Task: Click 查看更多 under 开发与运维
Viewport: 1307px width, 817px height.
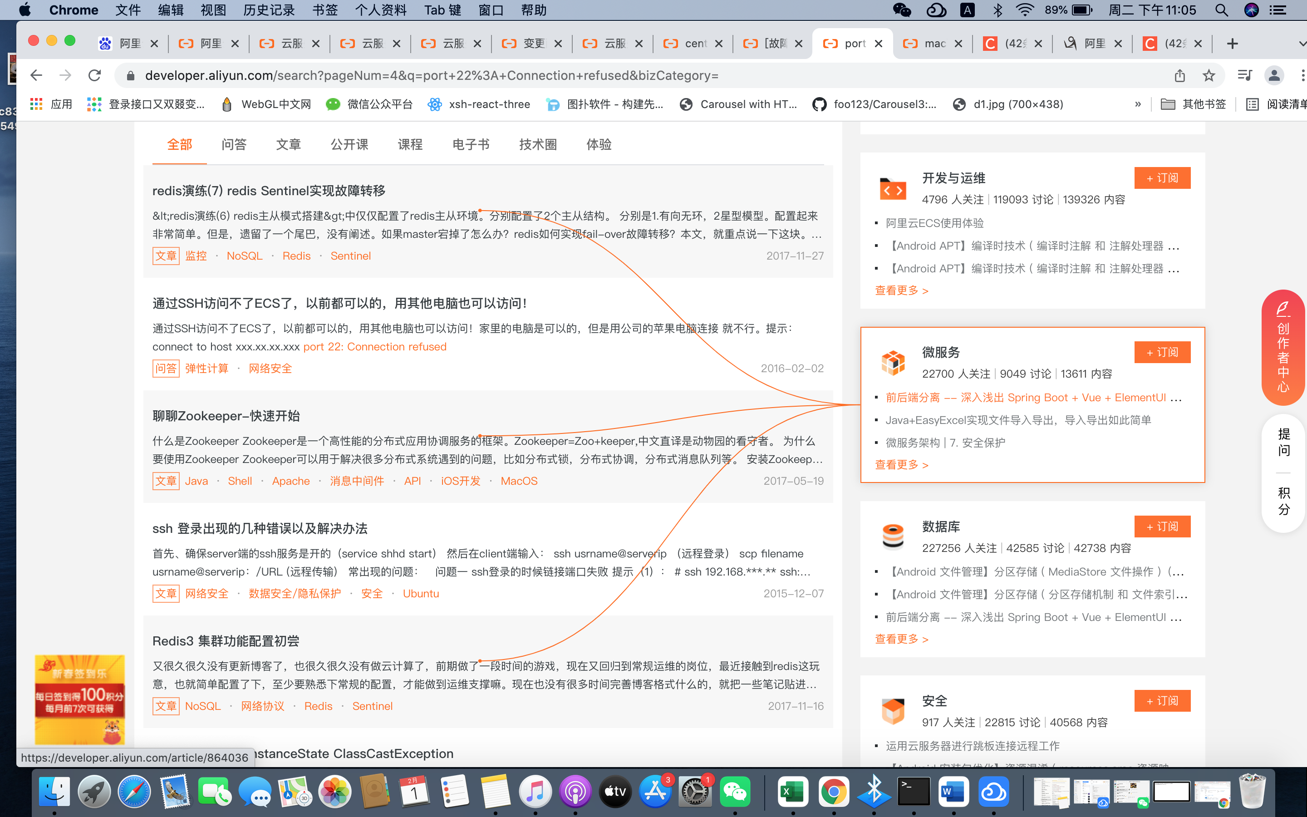Action: click(901, 290)
